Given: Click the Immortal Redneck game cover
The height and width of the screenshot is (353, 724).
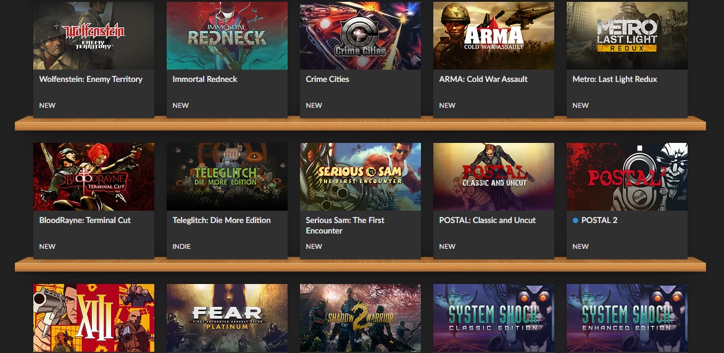Looking at the screenshot, I should coord(227,36).
